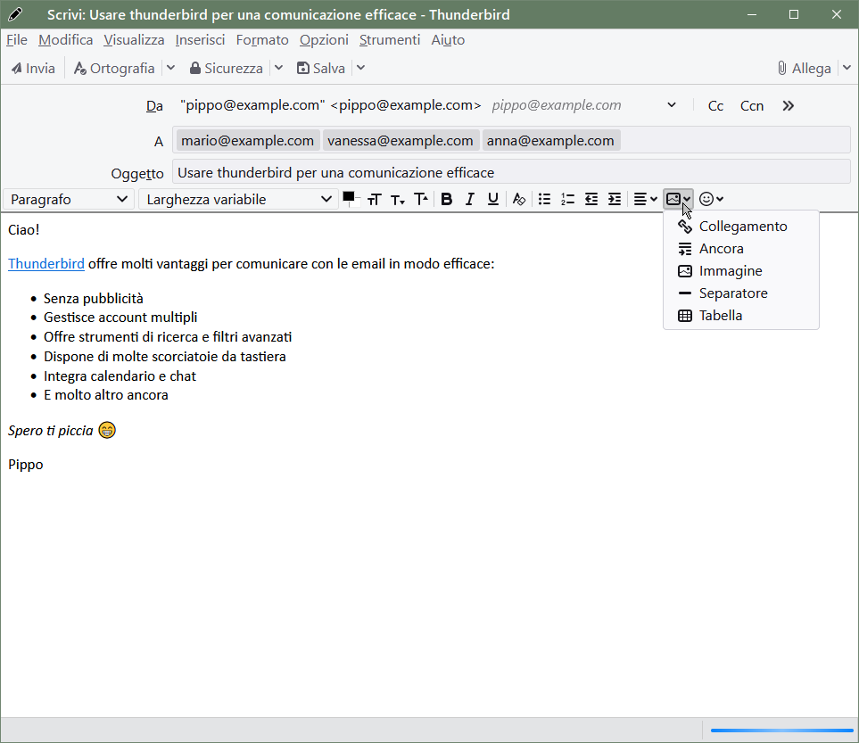Open the Ortografia spell check
859x743 pixels.
click(114, 69)
